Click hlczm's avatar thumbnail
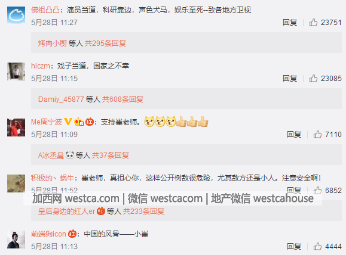 16,71
